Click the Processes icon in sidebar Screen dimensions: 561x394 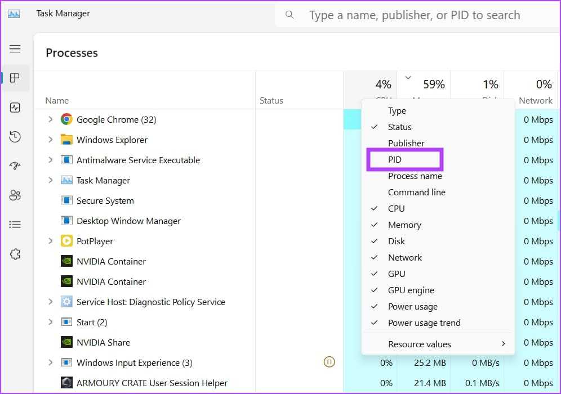[15, 78]
